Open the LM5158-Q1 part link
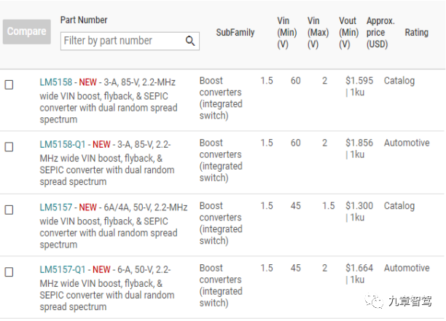The height and width of the screenshot is (321, 446). tap(63, 144)
